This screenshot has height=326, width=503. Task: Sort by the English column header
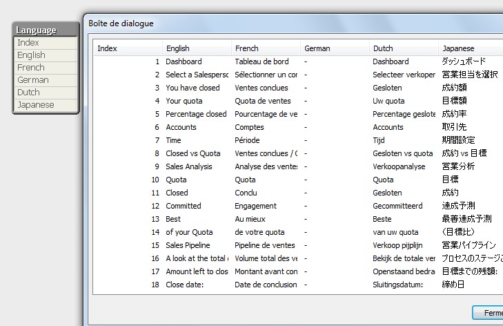tap(197, 48)
